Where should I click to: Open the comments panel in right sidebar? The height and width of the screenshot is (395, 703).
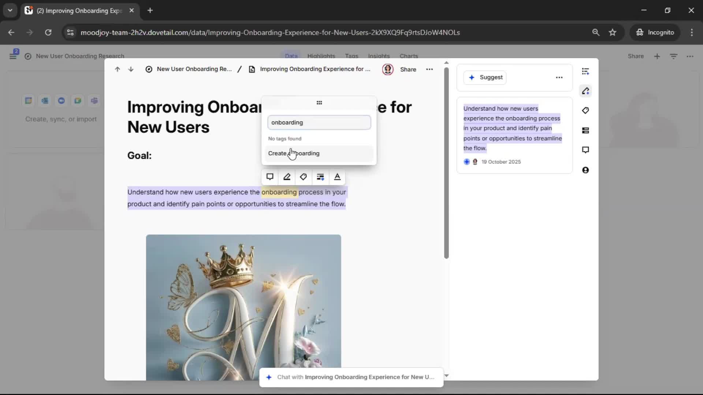pos(585,150)
